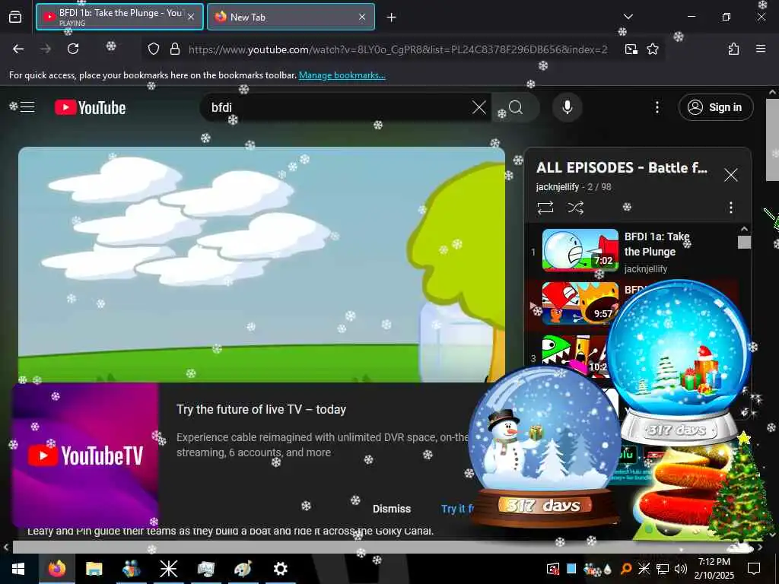Screen dimensions: 779x584
Task: Click the horizontal page scrollbar track
Action: (383, 547)
